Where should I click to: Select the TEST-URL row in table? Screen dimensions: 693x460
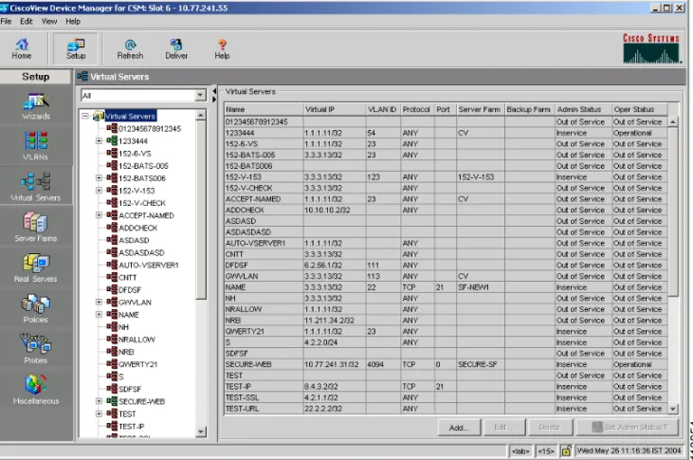coord(446,409)
